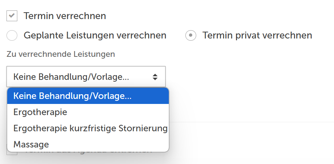Image resolution: width=334 pixels, height=164 pixels.
Task: Choose highlighted Keine Behandlung/Vorlage... list option
Action: tap(88, 96)
